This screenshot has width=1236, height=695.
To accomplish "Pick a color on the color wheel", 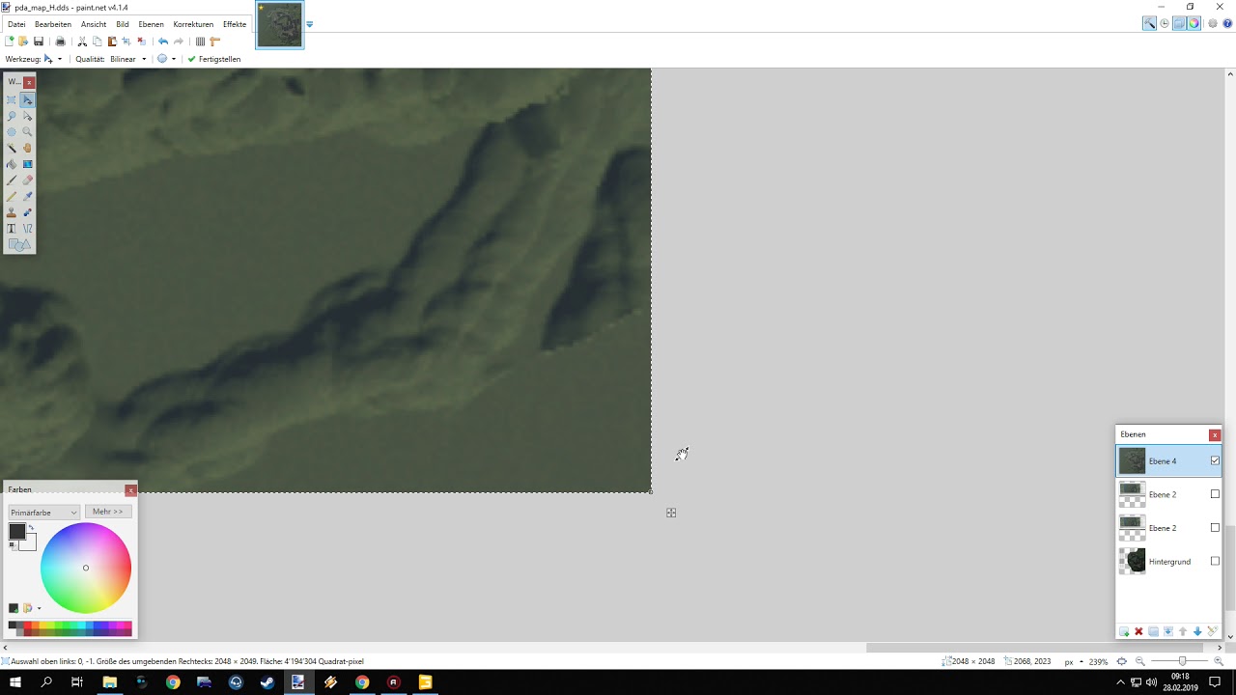I will [86, 568].
